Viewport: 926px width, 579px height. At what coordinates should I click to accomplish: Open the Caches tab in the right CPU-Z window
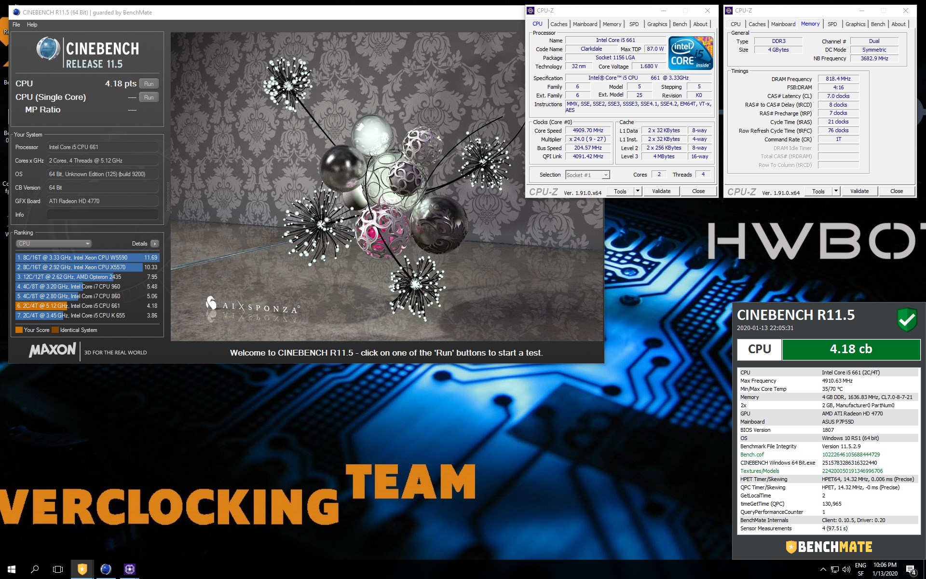757,24
